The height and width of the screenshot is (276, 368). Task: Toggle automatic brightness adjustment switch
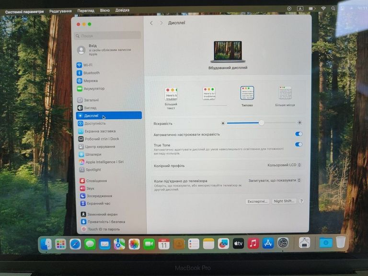click(299, 134)
